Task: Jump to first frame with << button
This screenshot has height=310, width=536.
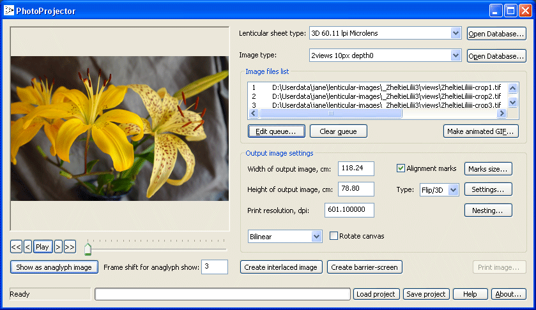Action: [x=16, y=247]
